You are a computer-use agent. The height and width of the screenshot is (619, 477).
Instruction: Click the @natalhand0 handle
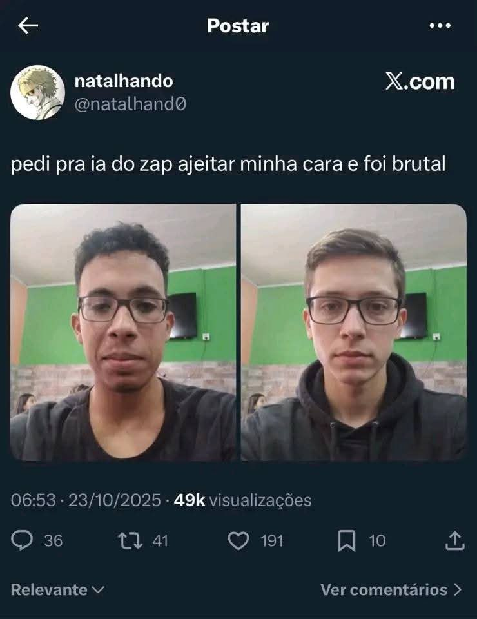pos(130,104)
